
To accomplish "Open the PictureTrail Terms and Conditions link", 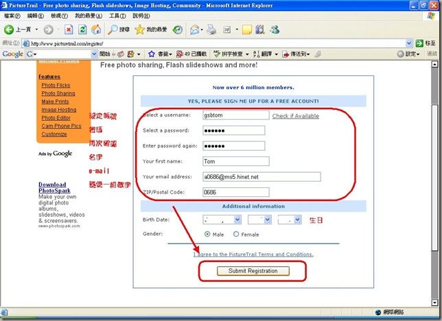I will (x=253, y=254).
